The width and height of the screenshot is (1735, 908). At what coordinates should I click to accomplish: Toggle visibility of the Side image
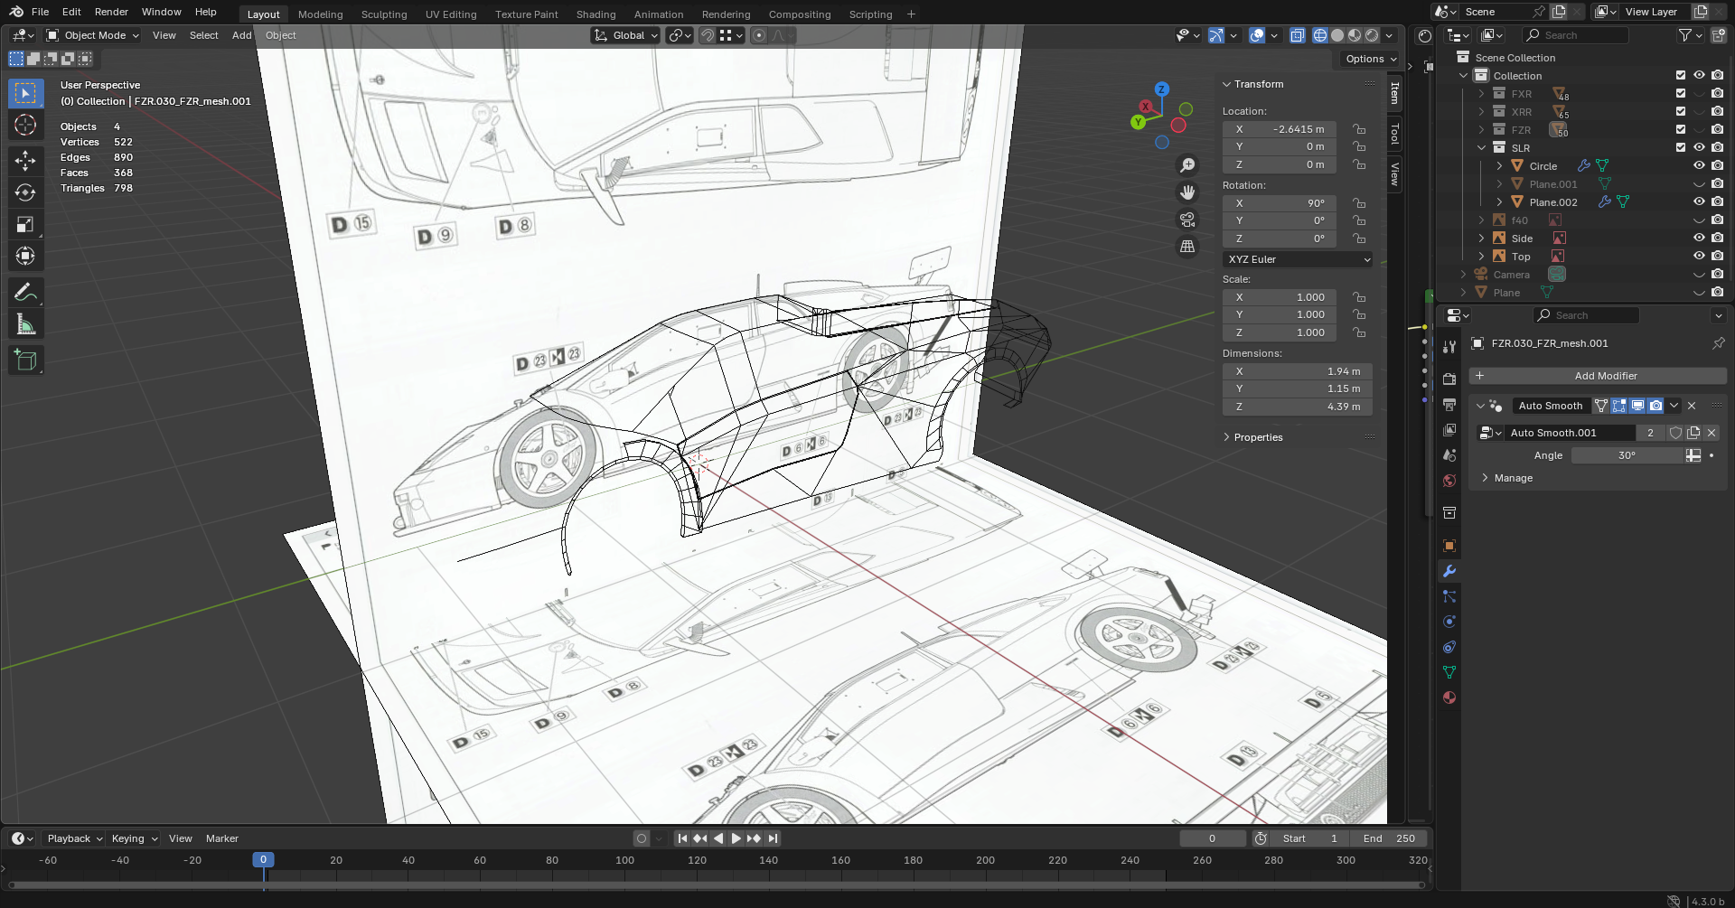click(x=1699, y=239)
